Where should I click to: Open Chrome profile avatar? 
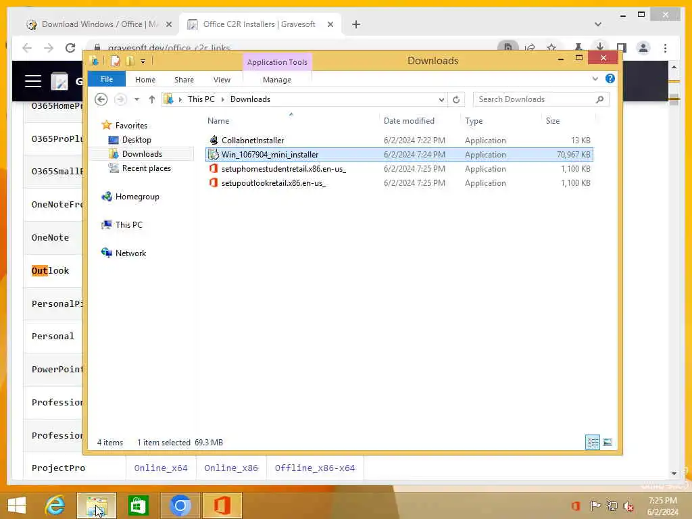(x=643, y=48)
